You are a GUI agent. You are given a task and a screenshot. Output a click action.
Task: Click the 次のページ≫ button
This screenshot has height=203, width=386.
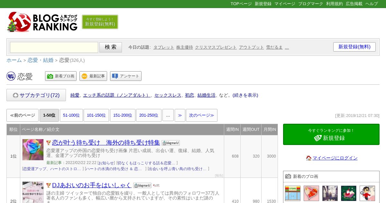pyautogui.click(x=202, y=115)
